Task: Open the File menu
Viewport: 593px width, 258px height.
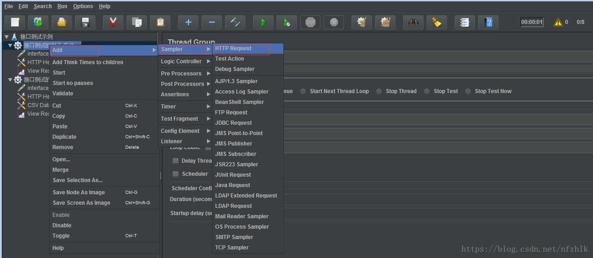Action: [9, 6]
